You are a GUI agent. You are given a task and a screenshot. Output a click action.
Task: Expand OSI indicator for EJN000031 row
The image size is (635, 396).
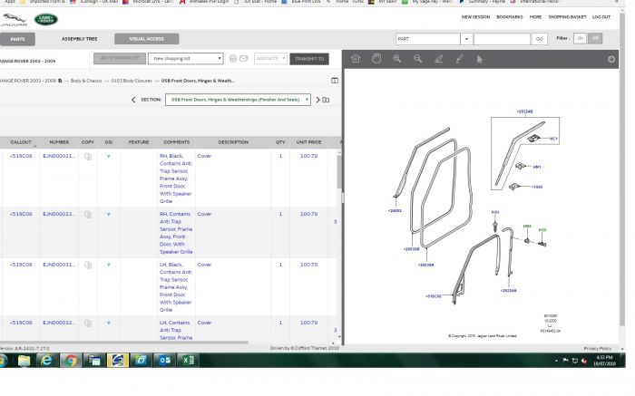pos(109,265)
